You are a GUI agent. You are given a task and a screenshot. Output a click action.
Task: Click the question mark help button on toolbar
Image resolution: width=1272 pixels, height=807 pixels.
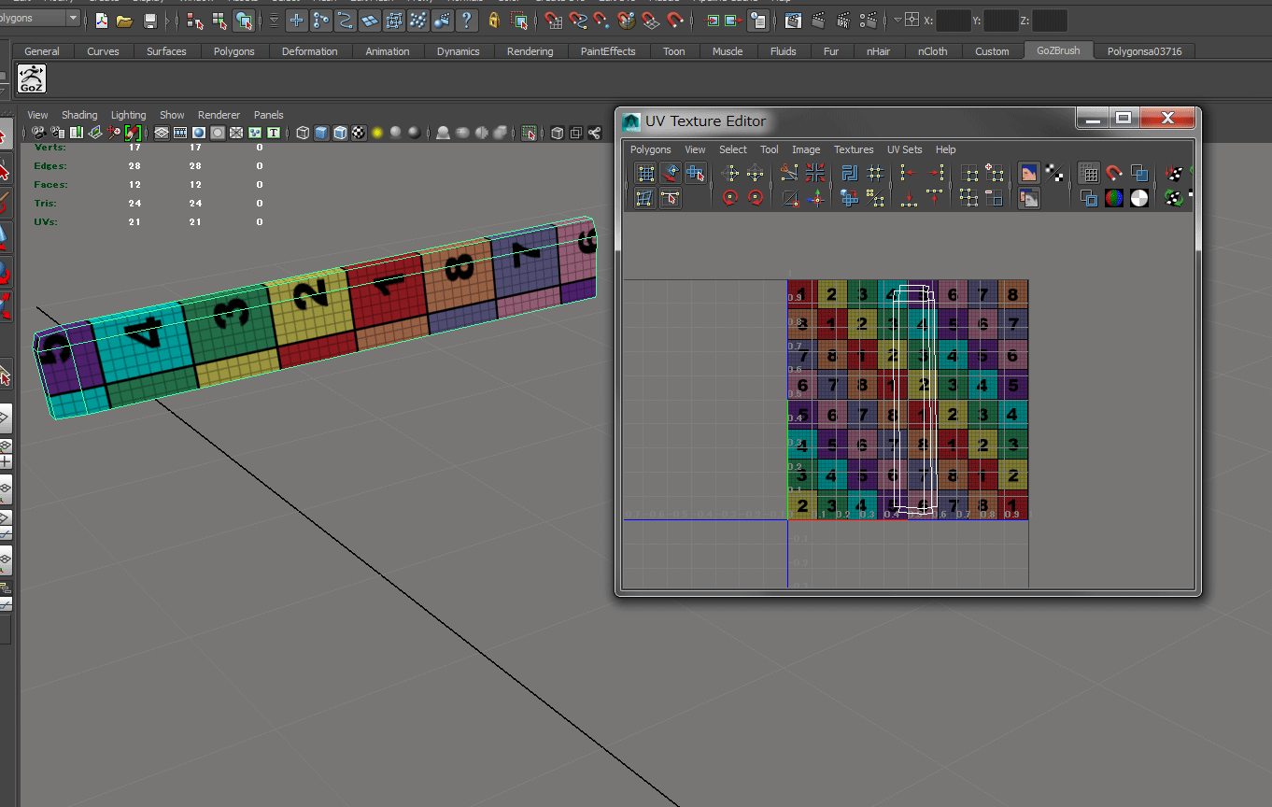(467, 20)
